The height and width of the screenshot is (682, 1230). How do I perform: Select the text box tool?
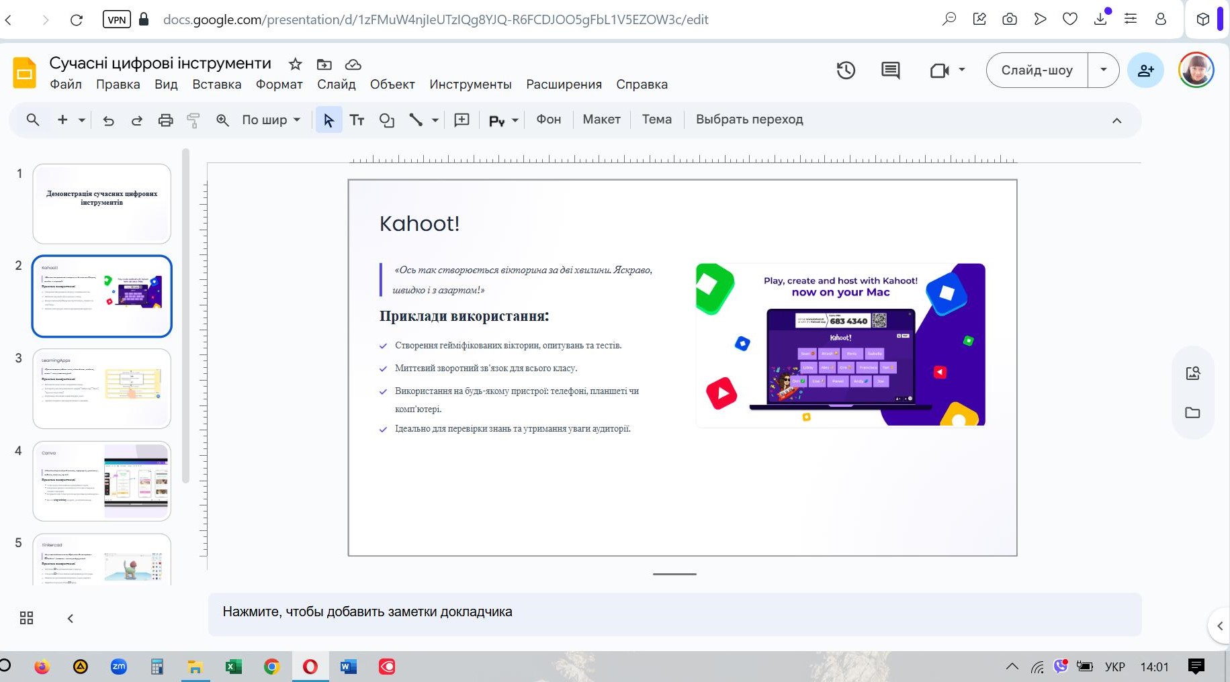click(357, 120)
